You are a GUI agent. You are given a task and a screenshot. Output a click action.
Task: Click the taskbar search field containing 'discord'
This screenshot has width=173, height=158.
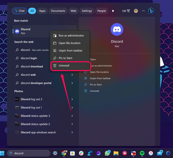[28, 153]
